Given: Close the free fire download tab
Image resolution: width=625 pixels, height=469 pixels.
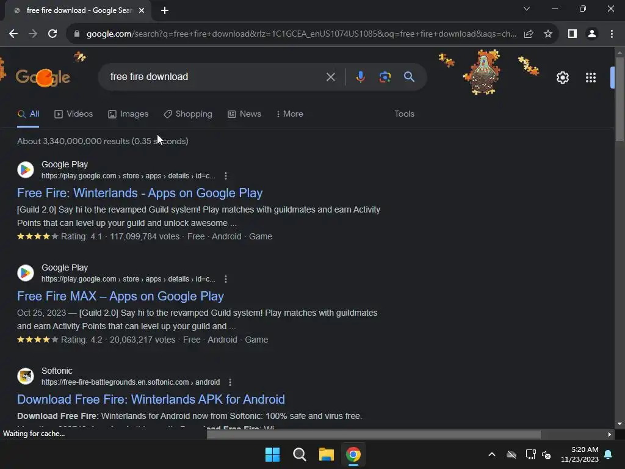Looking at the screenshot, I should [142, 10].
